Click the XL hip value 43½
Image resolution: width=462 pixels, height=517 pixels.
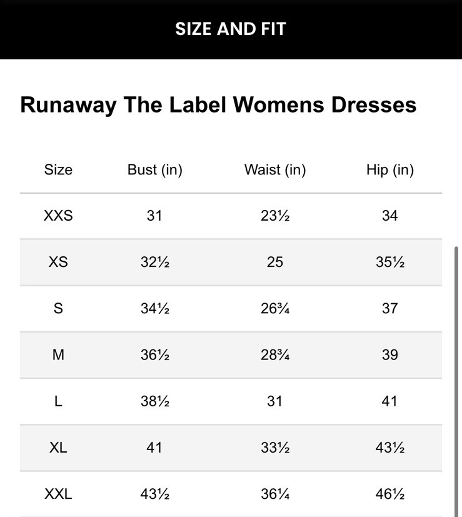(390, 448)
